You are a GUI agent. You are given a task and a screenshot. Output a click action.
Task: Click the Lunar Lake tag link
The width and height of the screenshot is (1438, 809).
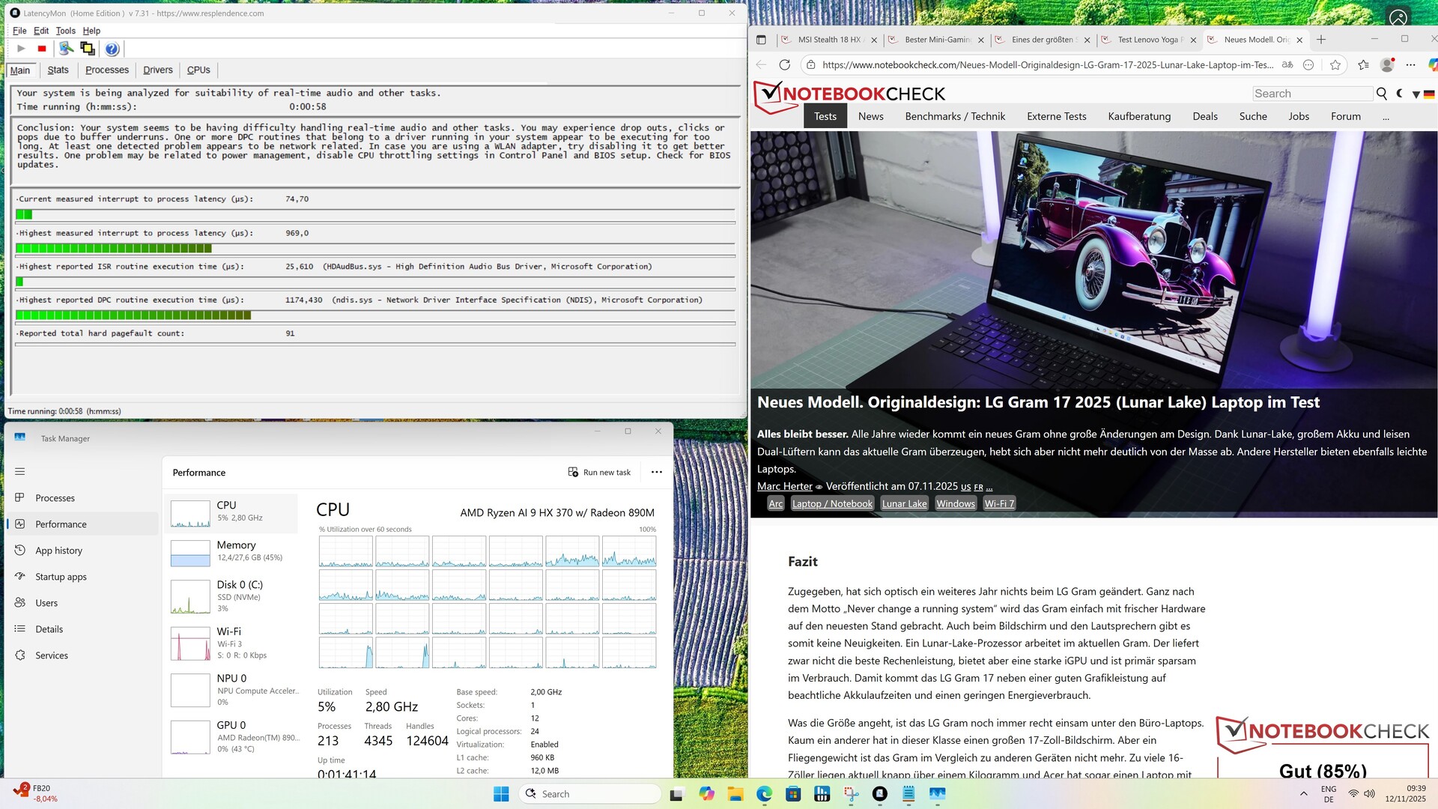pos(904,504)
